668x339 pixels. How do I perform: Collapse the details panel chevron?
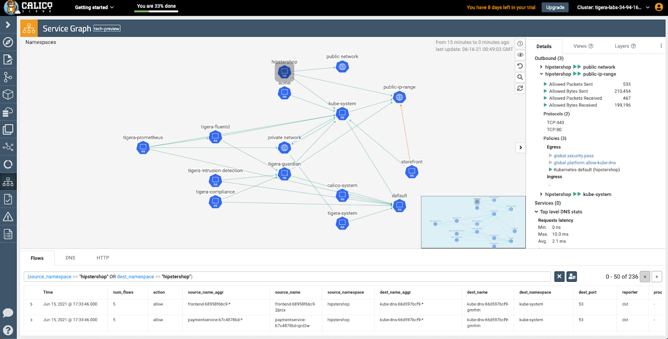(521, 147)
